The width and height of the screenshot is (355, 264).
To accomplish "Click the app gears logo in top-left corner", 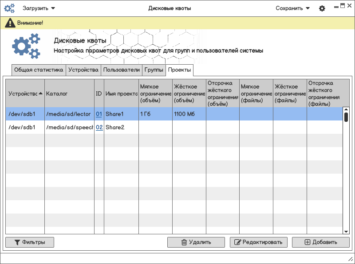I will (x=9, y=8).
